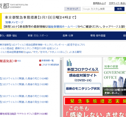
Task: Open the 暮らし・健康・福祉 menu
Action: pos(8,36)
